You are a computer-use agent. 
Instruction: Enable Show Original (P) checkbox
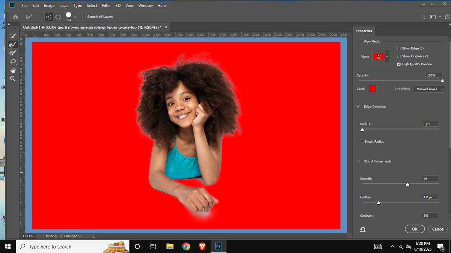(x=399, y=56)
